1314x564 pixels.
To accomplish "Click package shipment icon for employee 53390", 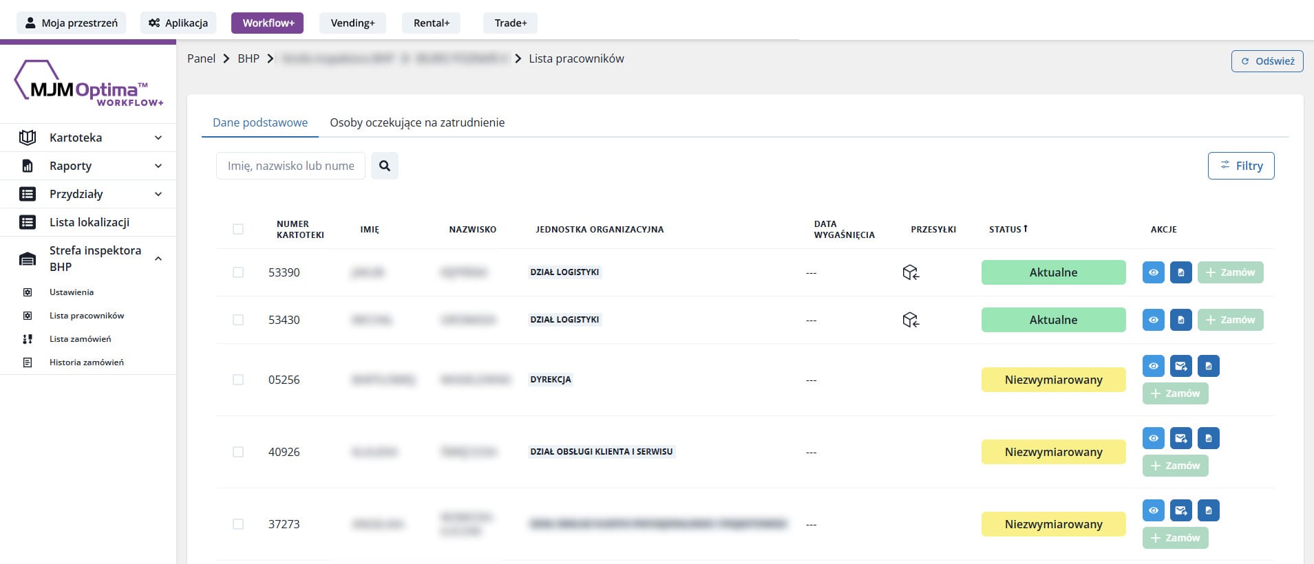I will [911, 272].
